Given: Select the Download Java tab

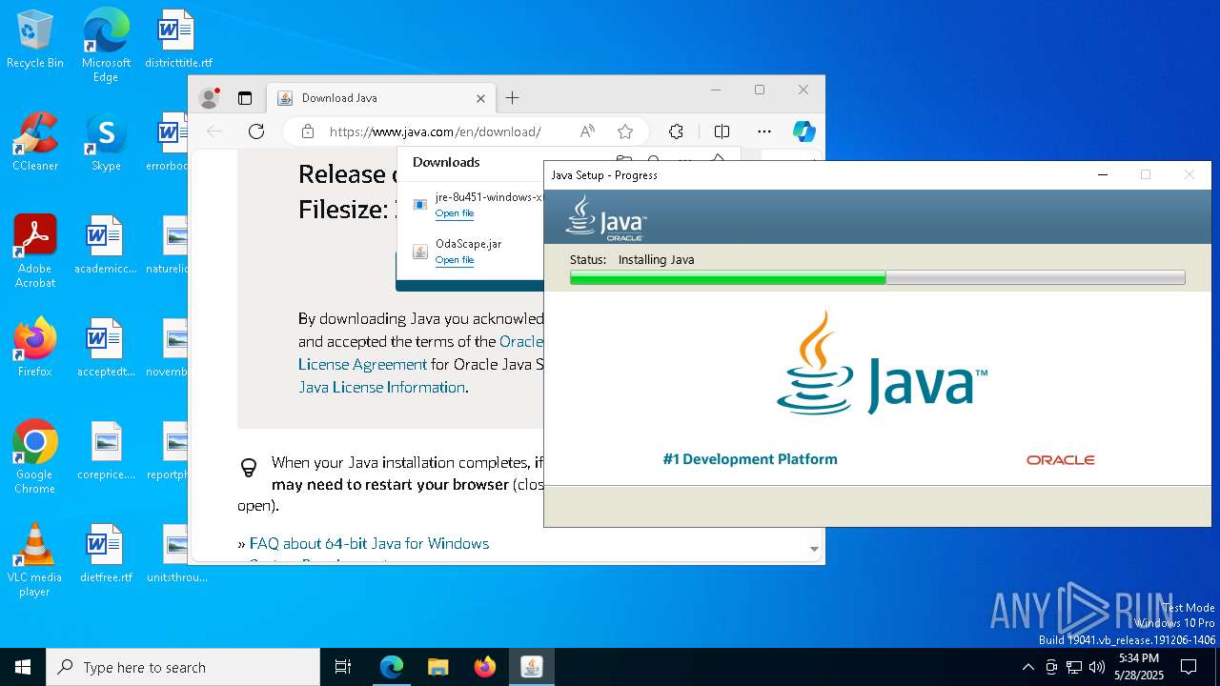Looking at the screenshot, I should [380, 98].
